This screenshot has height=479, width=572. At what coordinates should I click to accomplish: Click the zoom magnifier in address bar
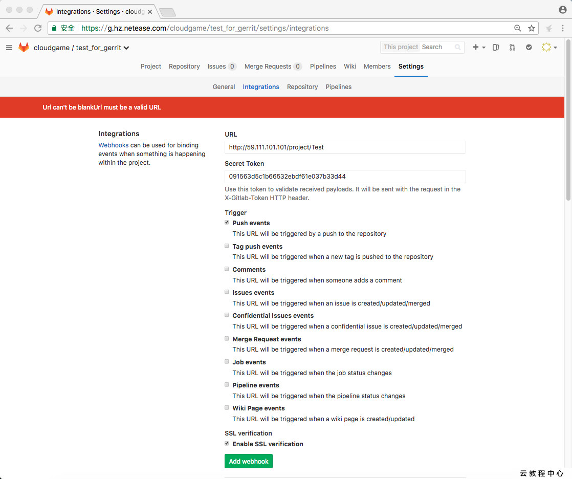(518, 28)
